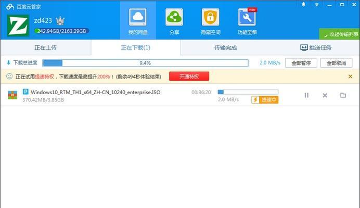Image resolution: width=360 pixels, height=208 pixels.
Task: Open the download folder for the ISO
Action: pyautogui.click(x=343, y=95)
